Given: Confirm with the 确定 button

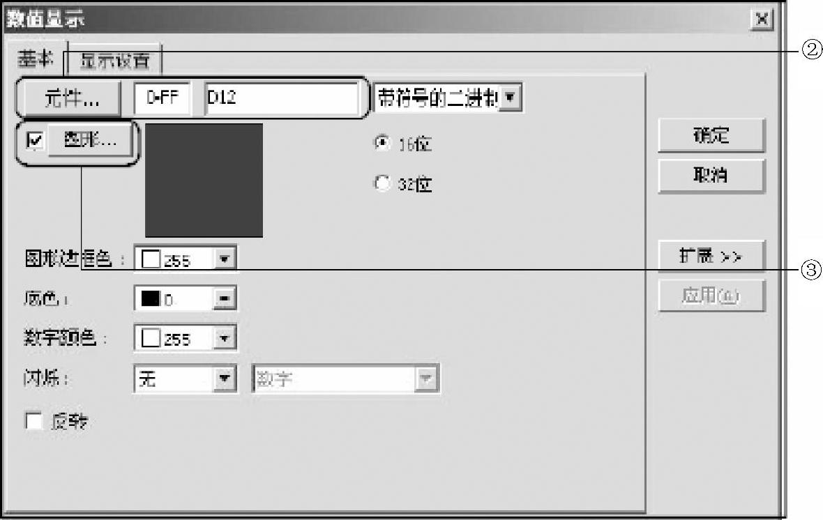Looking at the screenshot, I should (x=711, y=135).
